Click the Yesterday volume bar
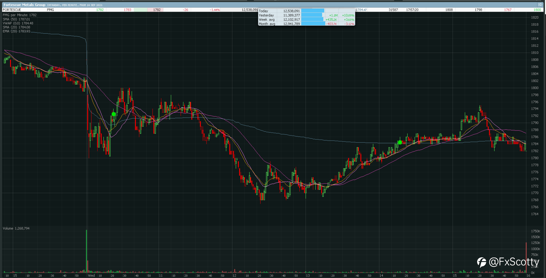 click(x=312, y=15)
